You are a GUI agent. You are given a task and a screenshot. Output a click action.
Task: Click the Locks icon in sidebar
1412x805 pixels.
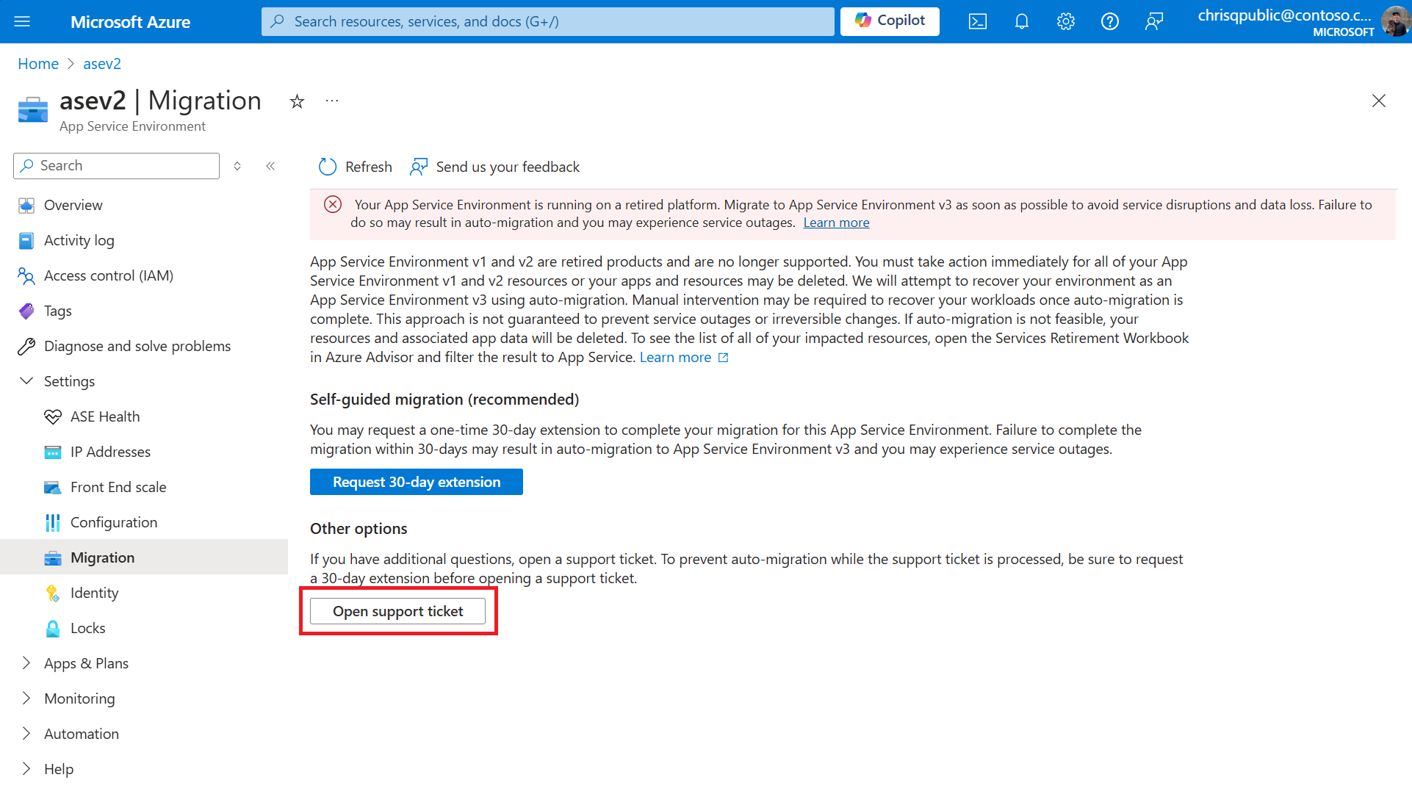(x=52, y=629)
